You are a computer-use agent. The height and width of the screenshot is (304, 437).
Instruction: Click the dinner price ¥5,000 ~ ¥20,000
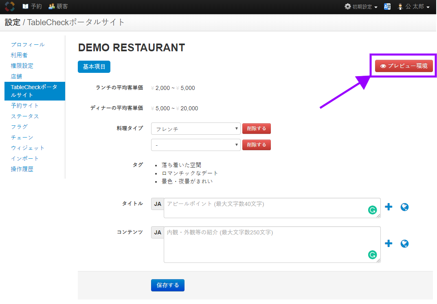click(x=174, y=108)
